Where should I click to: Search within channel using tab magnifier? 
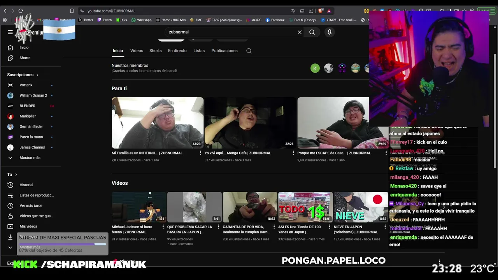(249, 51)
